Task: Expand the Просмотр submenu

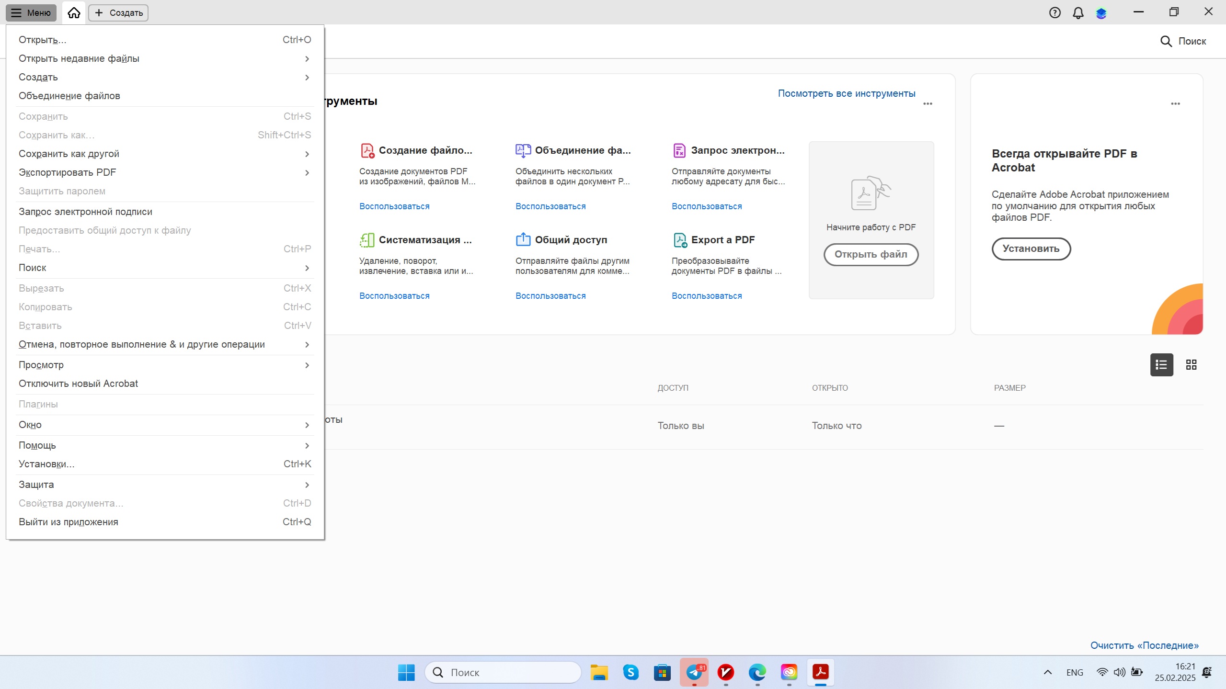Action: [x=165, y=365]
